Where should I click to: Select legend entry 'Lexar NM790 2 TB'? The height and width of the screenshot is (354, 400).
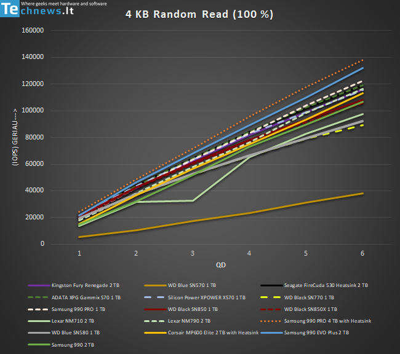click(x=177, y=321)
